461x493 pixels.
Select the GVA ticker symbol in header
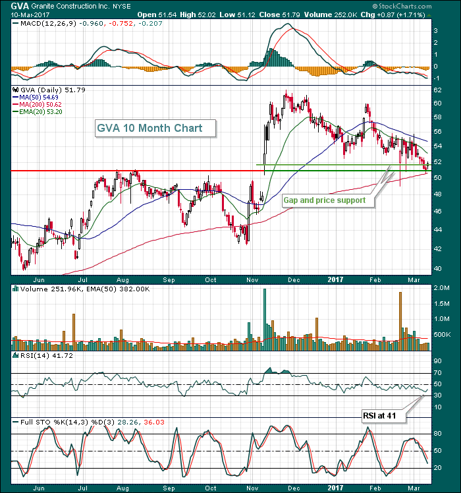[x=20, y=6]
